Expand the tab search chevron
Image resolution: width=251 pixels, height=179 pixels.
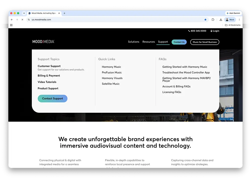click(24, 13)
